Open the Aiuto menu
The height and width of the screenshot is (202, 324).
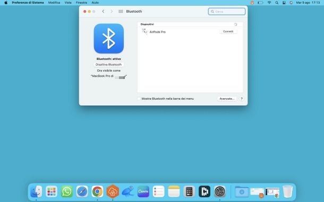[95, 3]
